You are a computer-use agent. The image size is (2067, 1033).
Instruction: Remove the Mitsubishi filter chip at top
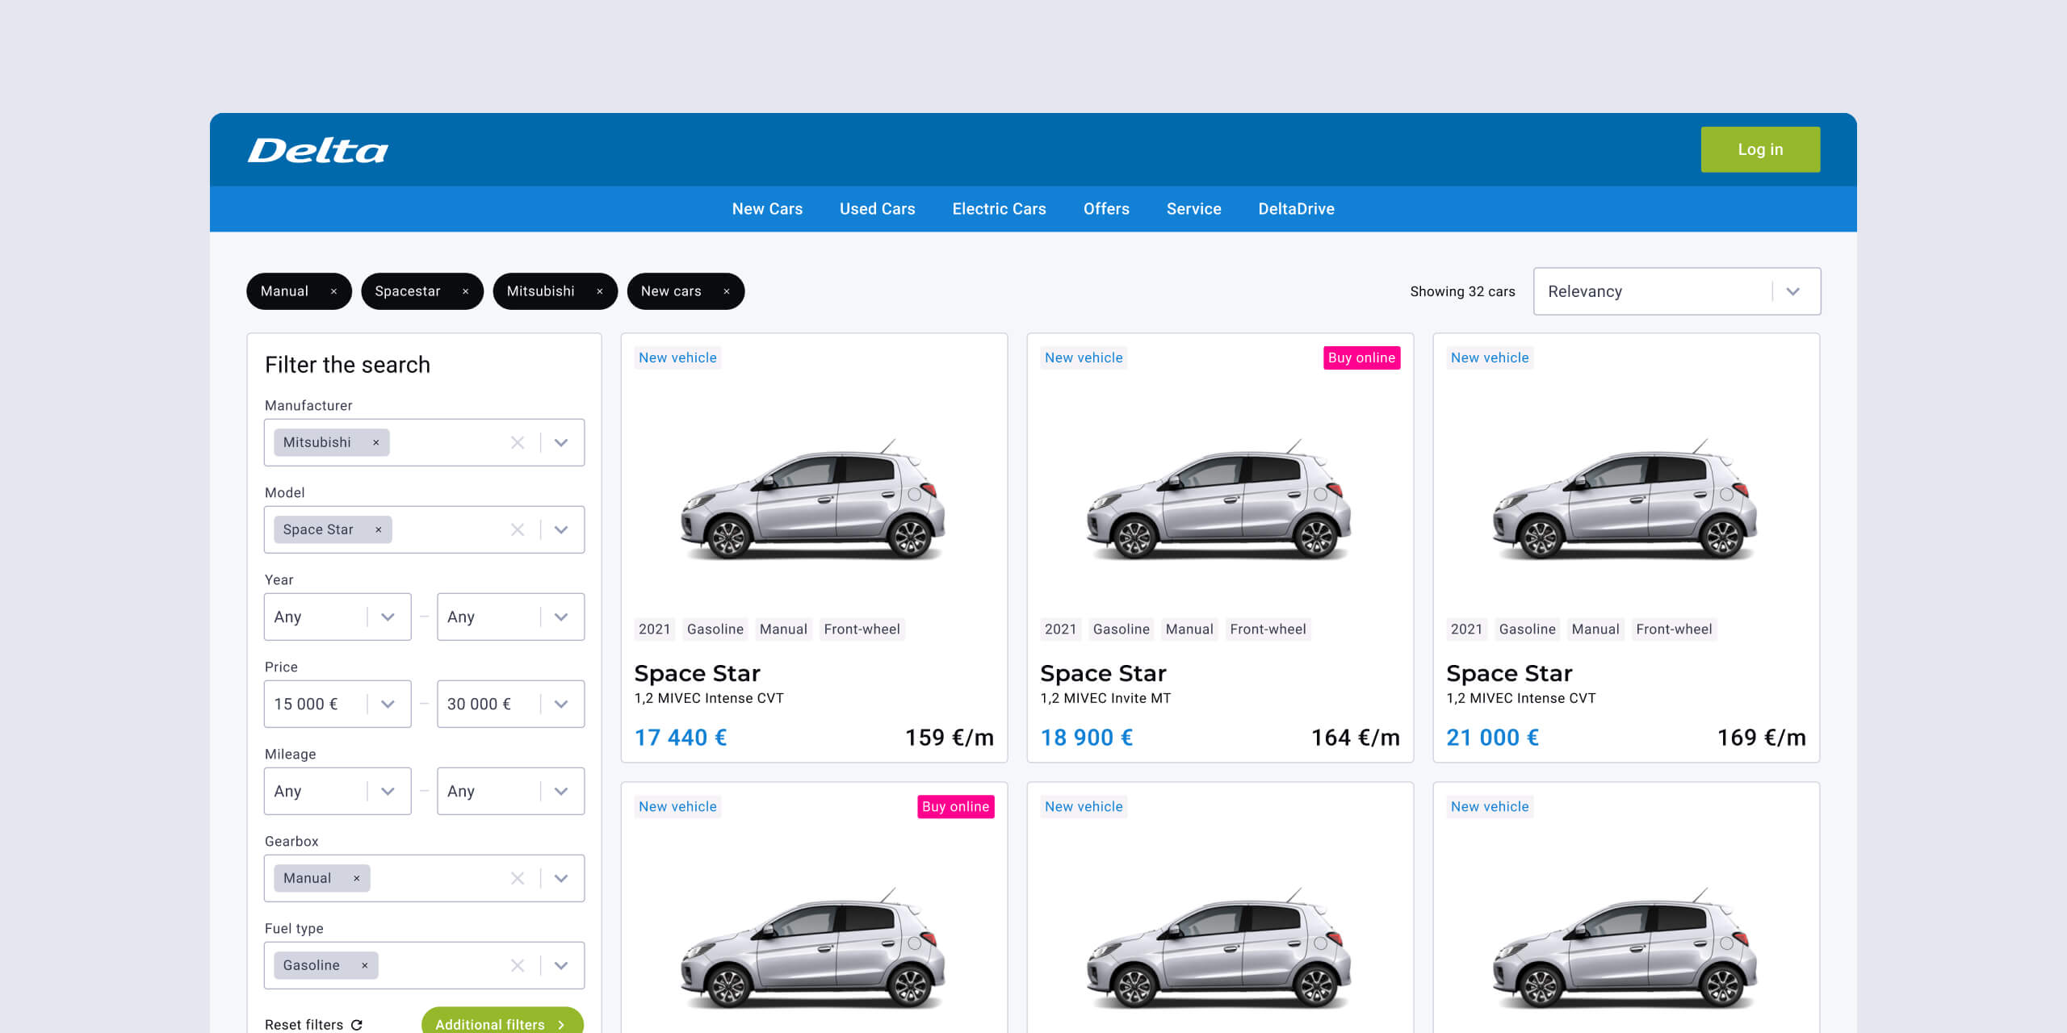(599, 291)
